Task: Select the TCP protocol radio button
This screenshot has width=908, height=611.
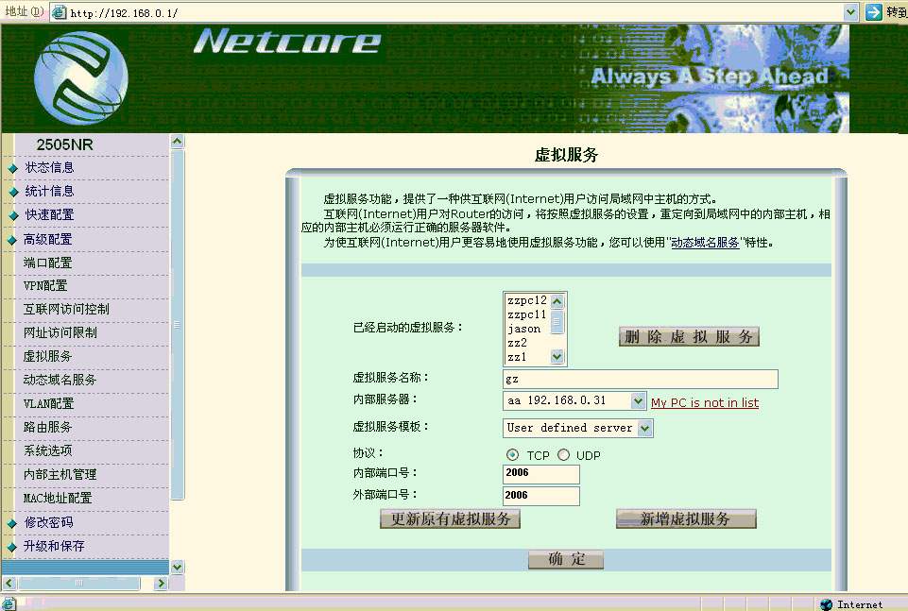Action: [x=513, y=455]
